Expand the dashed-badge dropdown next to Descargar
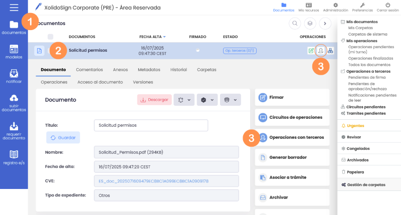Viewport: 401px width, 215px height. click(x=184, y=100)
